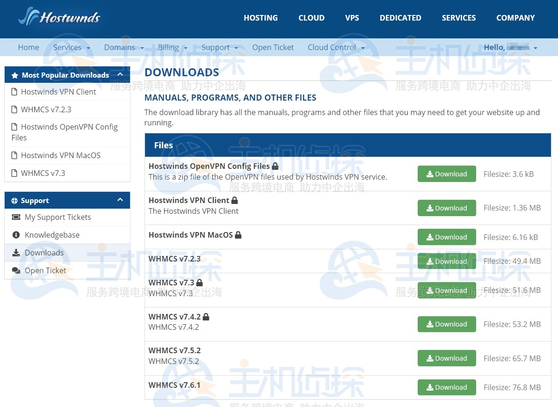The height and width of the screenshot is (407, 558).
Task: Click the chat bubble icon for Open Ticket
Action: pos(16,270)
